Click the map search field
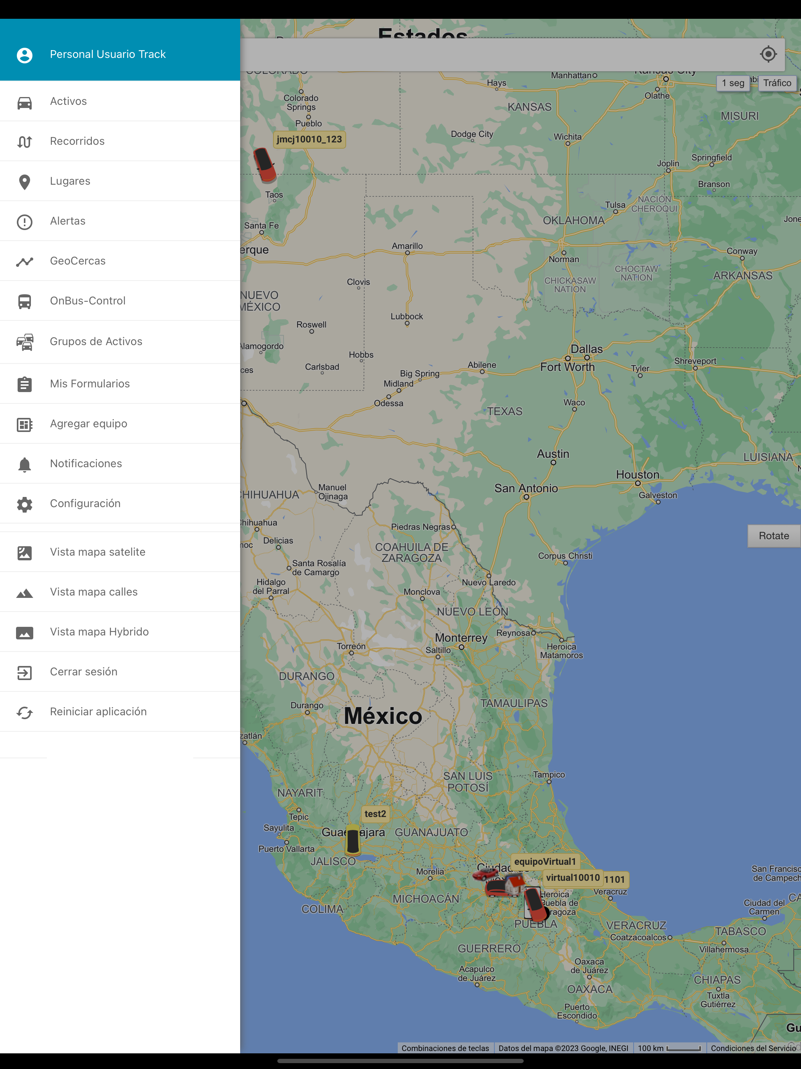 click(x=497, y=54)
